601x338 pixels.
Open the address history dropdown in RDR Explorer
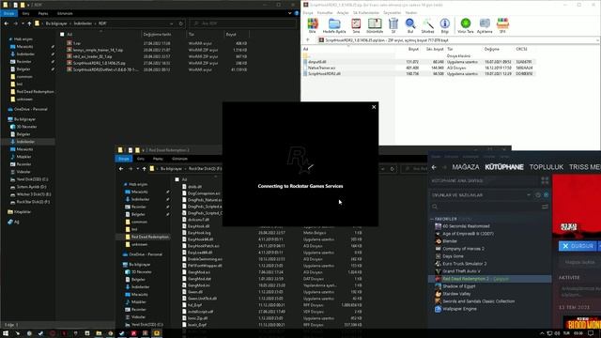(171, 23)
